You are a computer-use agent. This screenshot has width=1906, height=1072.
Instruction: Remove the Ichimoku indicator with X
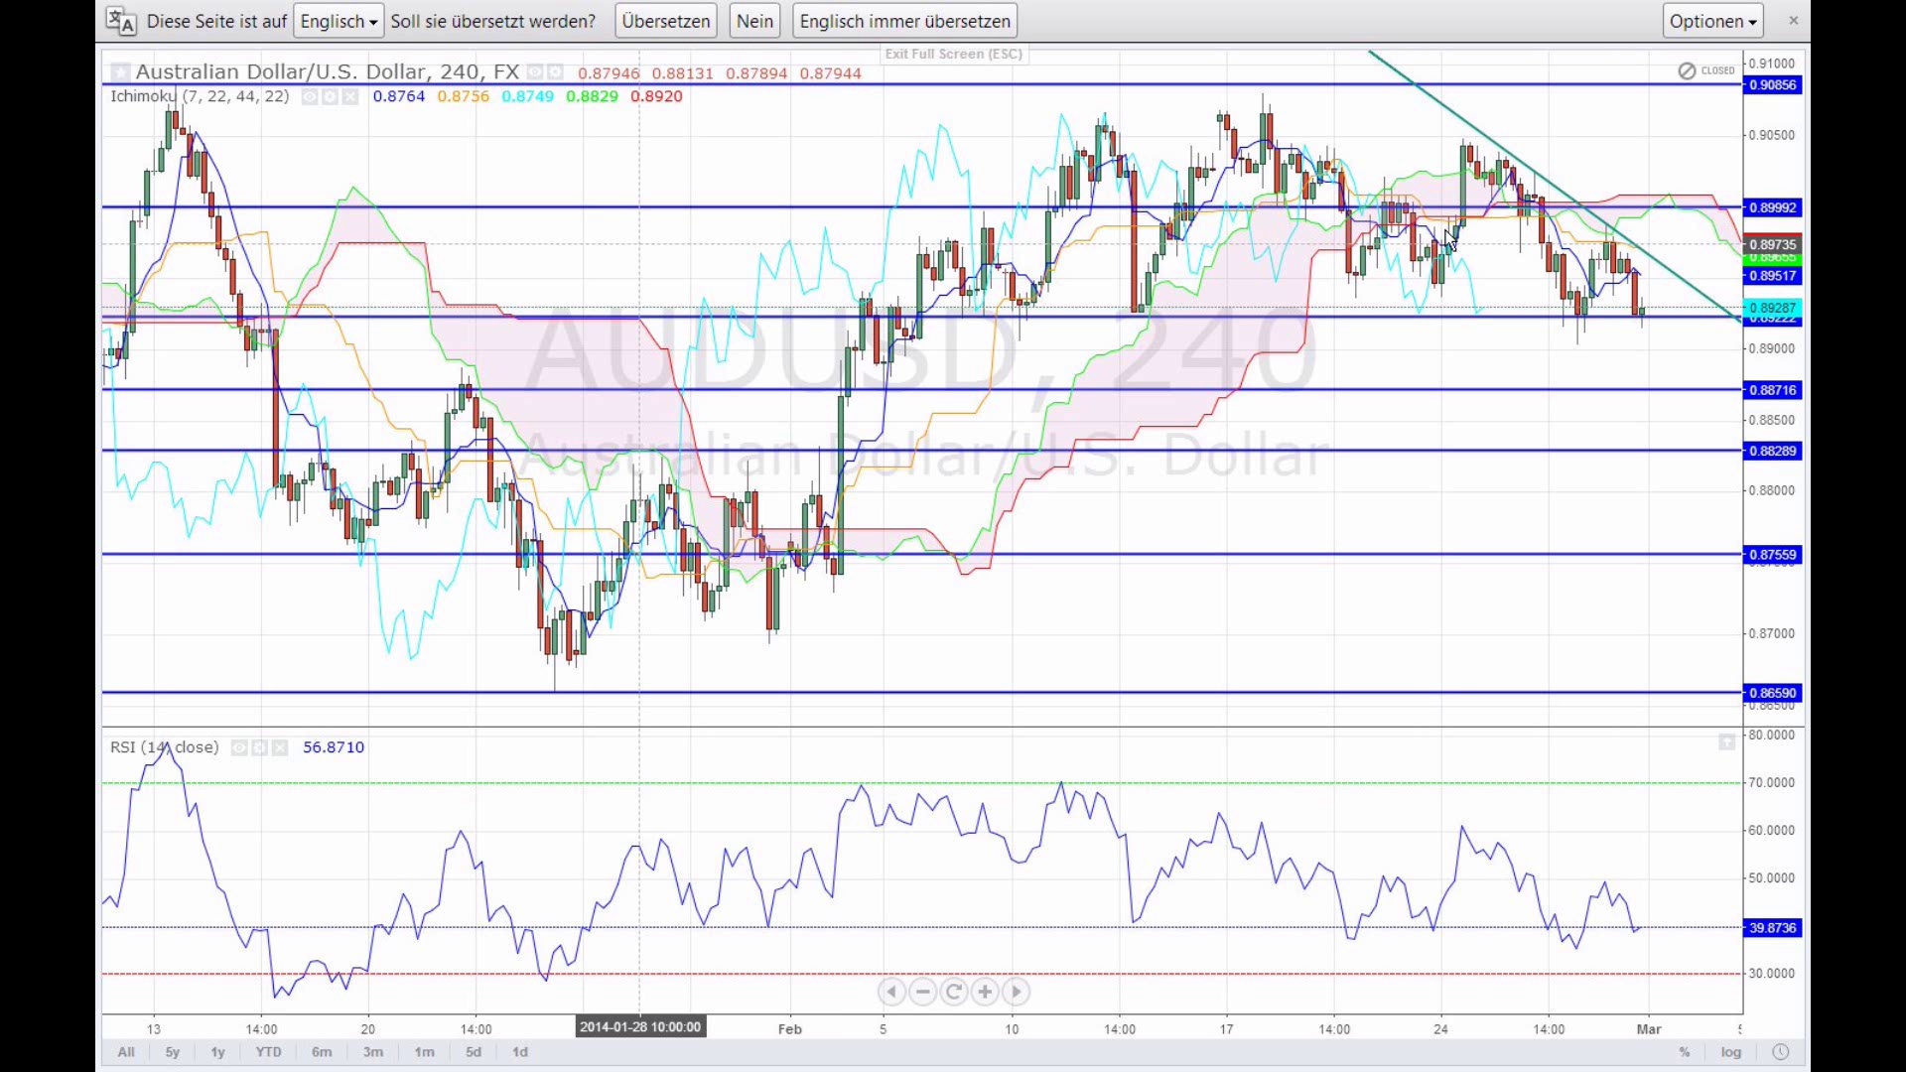point(350,96)
